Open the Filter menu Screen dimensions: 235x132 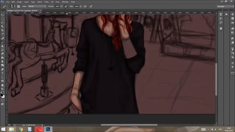47,2
